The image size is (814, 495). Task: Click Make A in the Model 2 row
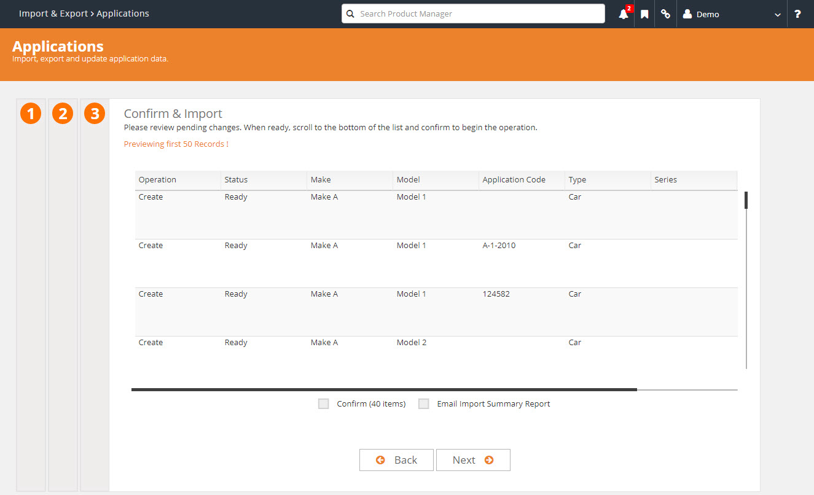(x=324, y=343)
